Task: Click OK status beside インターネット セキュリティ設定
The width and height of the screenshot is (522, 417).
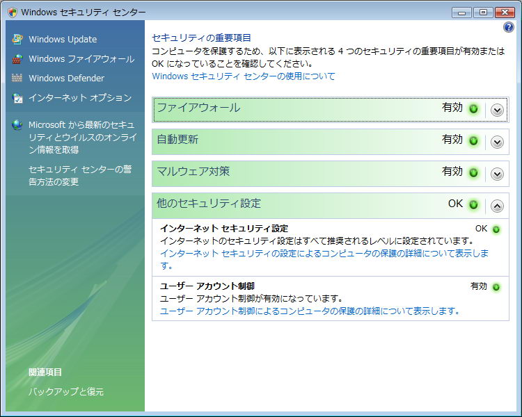Action: point(481,229)
